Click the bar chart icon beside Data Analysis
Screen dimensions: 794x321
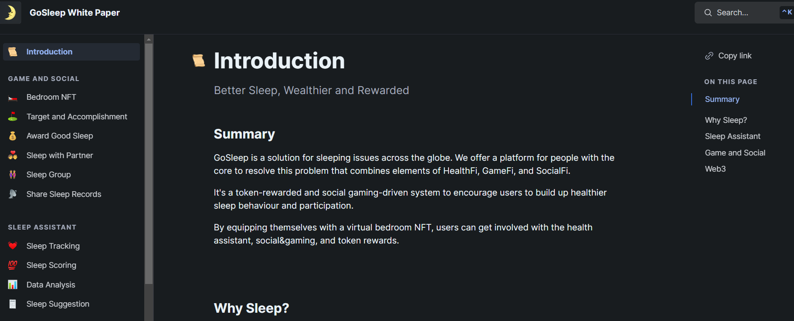pos(13,285)
